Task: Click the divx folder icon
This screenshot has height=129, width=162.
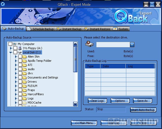Action: pyautogui.click(x=25, y=73)
